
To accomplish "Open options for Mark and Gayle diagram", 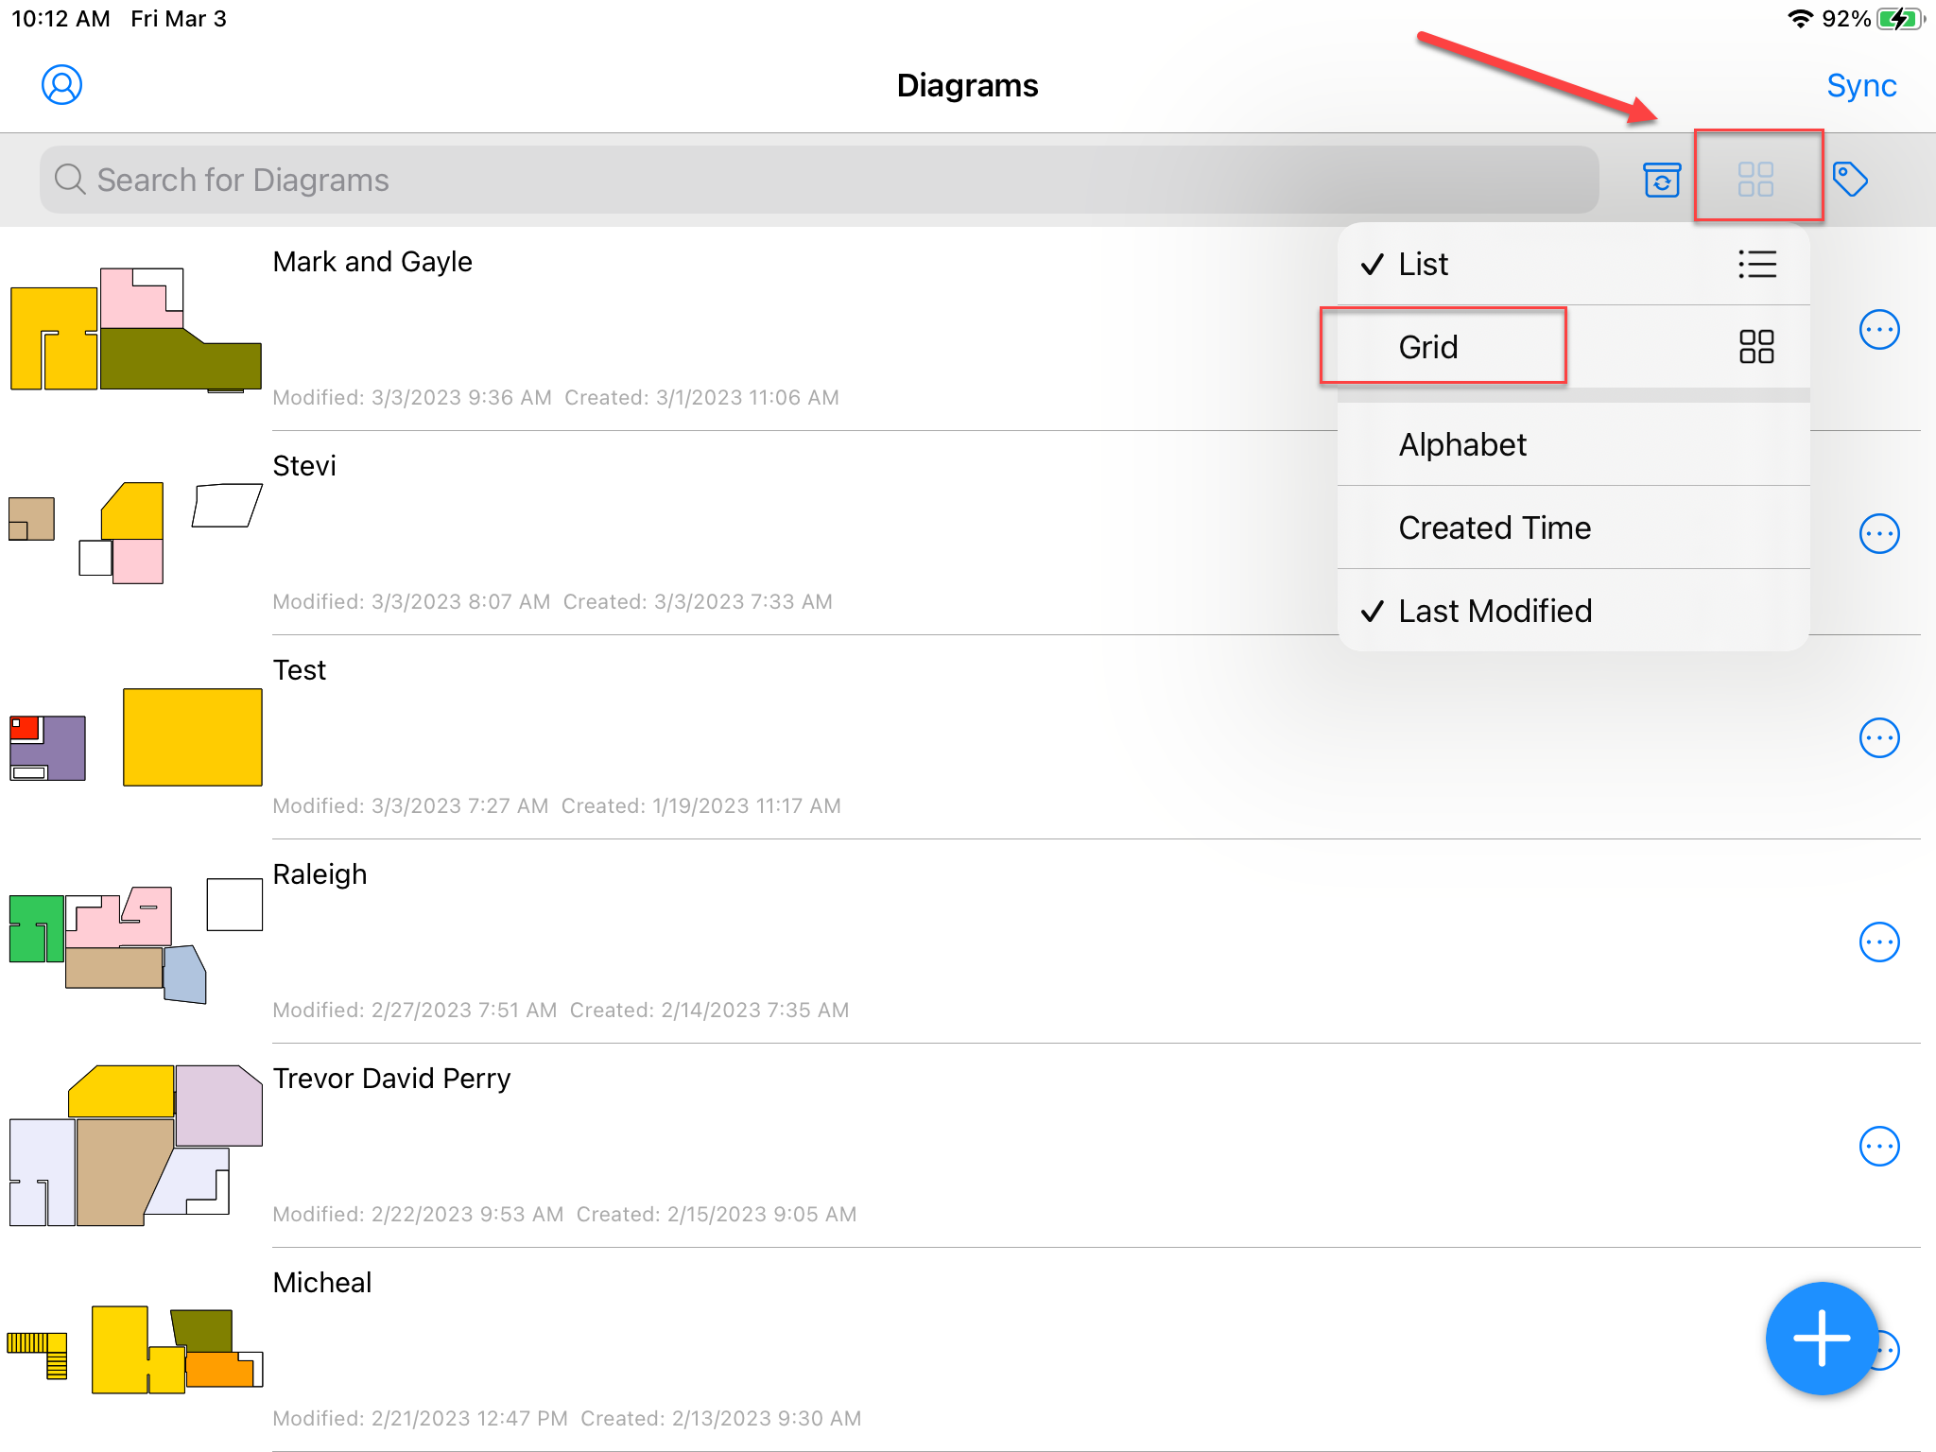I will pos(1876,328).
